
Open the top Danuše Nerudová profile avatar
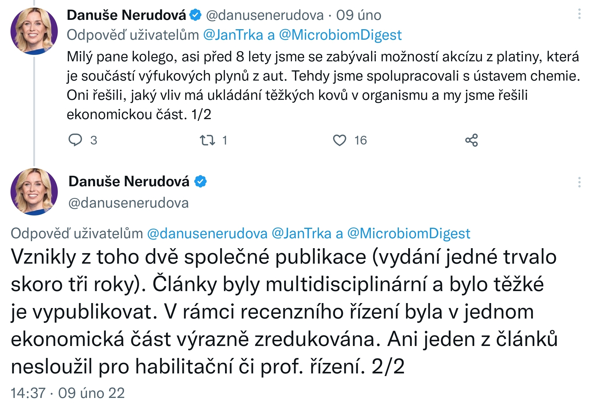[34, 31]
